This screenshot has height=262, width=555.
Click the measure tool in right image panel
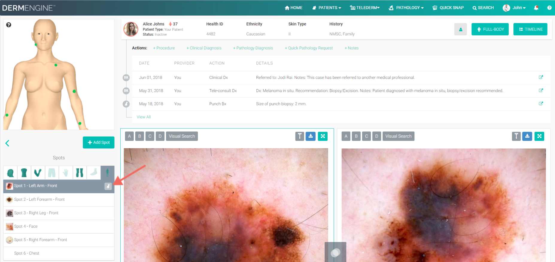[516, 136]
